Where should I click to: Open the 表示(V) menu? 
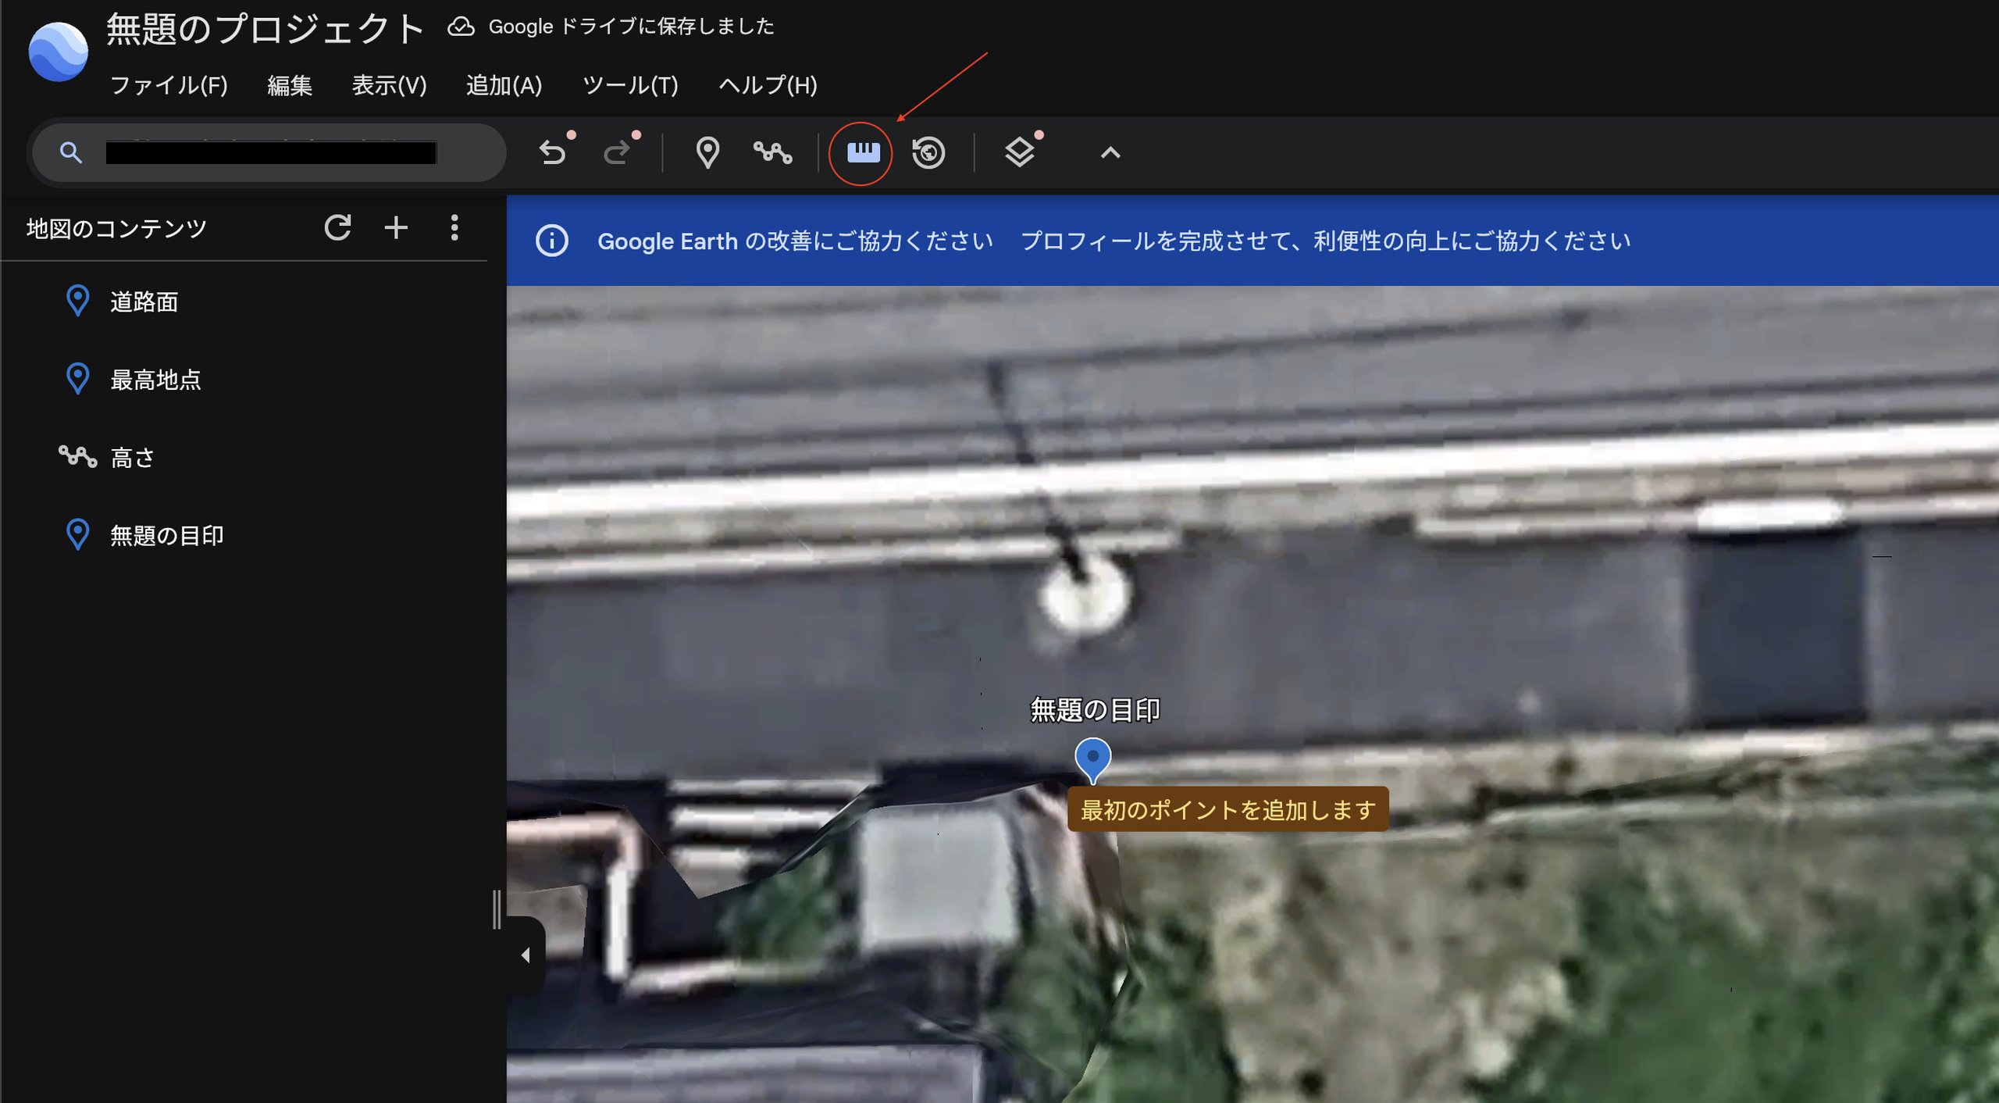coord(389,85)
